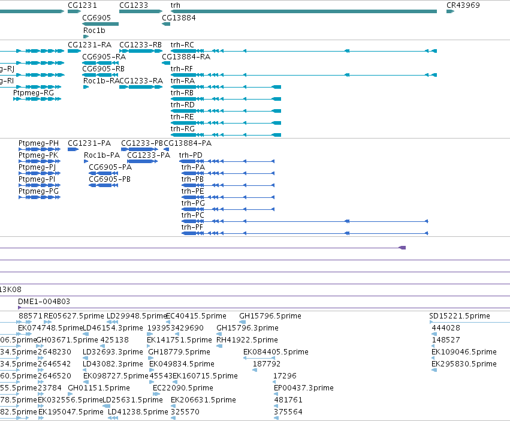
Task: Select transcript CG1231-RA
Action: tap(74, 51)
